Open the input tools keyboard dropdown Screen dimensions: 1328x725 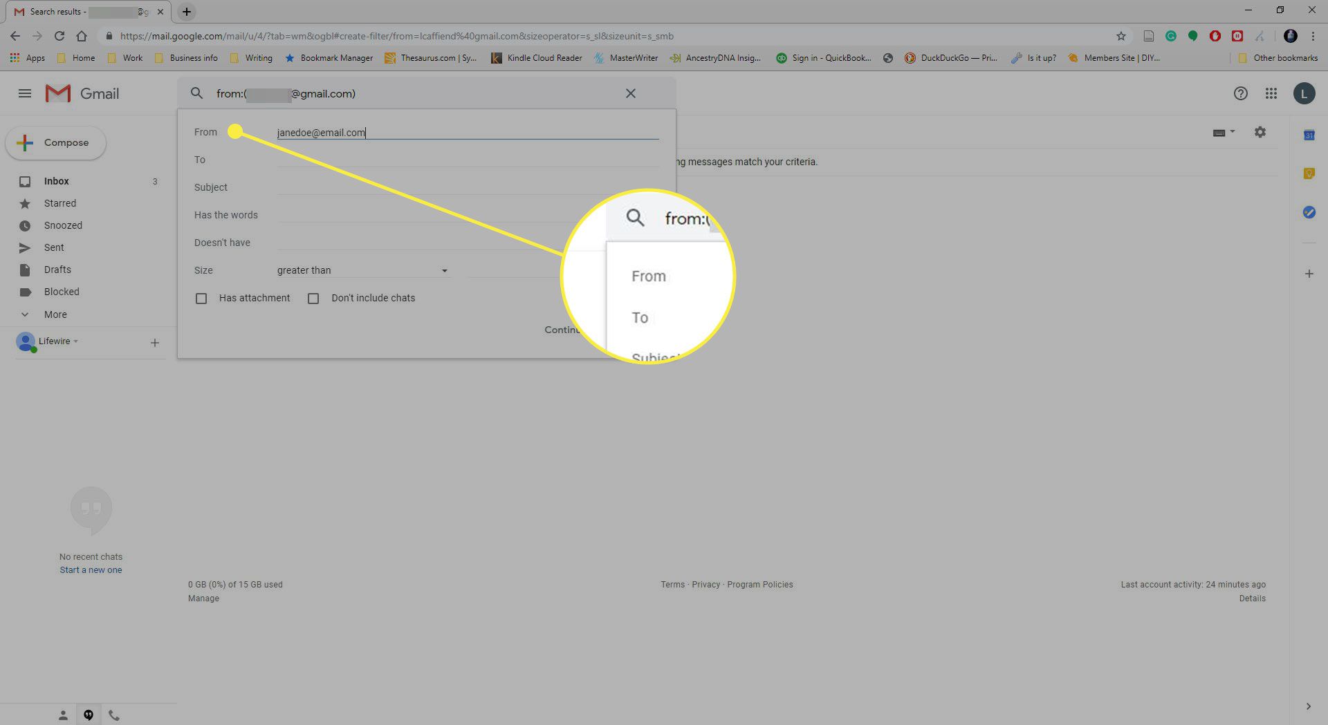1224,132
